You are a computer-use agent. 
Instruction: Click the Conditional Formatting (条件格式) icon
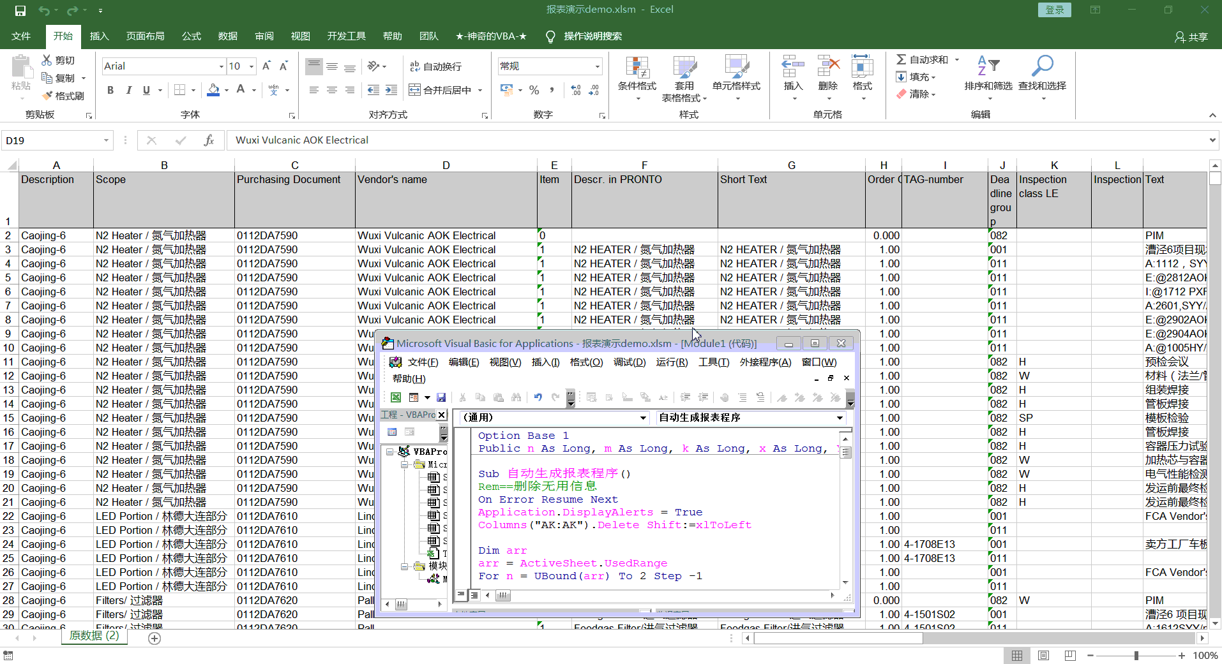(637, 67)
